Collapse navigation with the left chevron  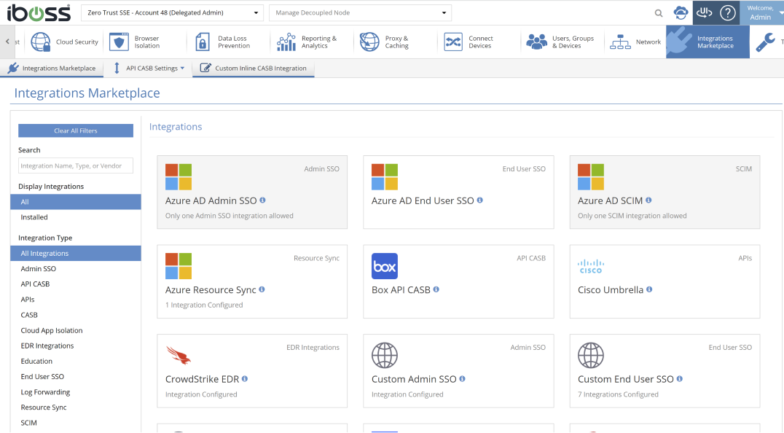7,42
